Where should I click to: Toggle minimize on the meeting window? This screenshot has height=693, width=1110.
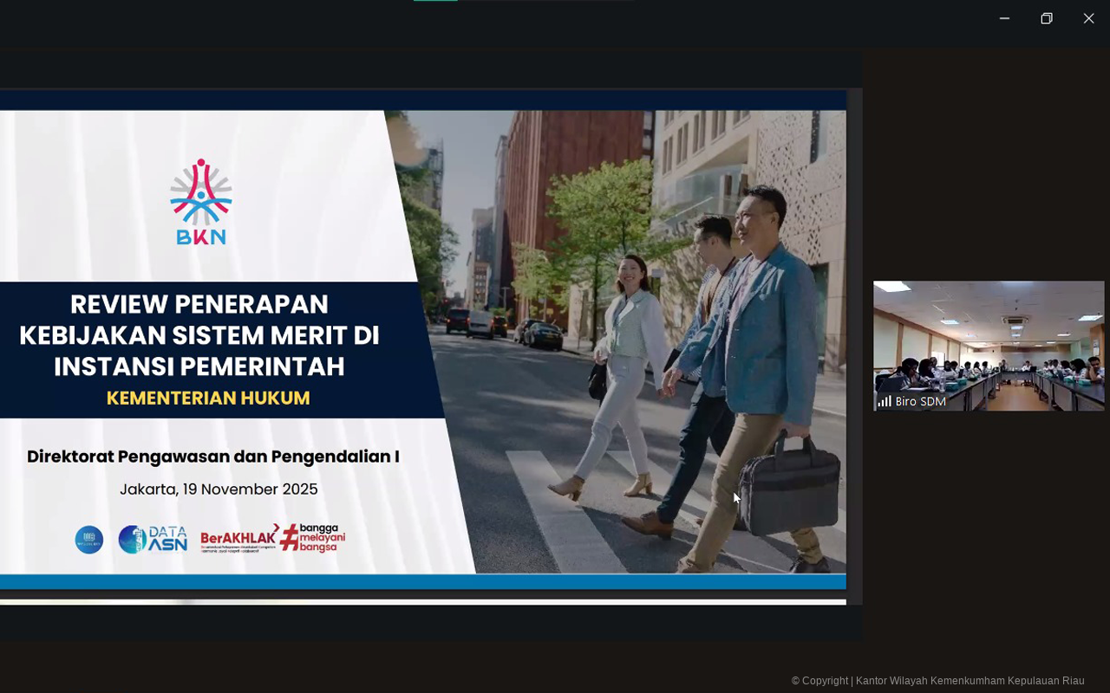point(1004,17)
